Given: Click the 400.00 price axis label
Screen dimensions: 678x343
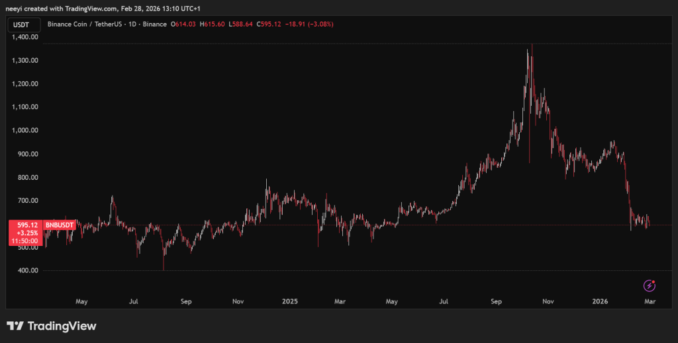Looking at the screenshot, I should (26, 270).
